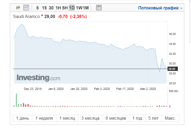Switch to the 6 месяцев range
The image size is (191, 128).
(116, 118)
